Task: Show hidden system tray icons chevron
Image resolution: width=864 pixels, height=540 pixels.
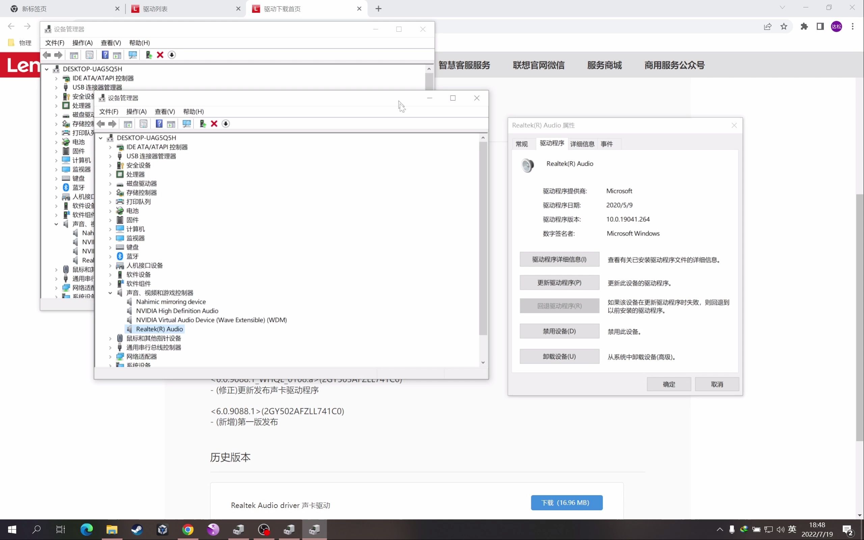Action: click(720, 530)
